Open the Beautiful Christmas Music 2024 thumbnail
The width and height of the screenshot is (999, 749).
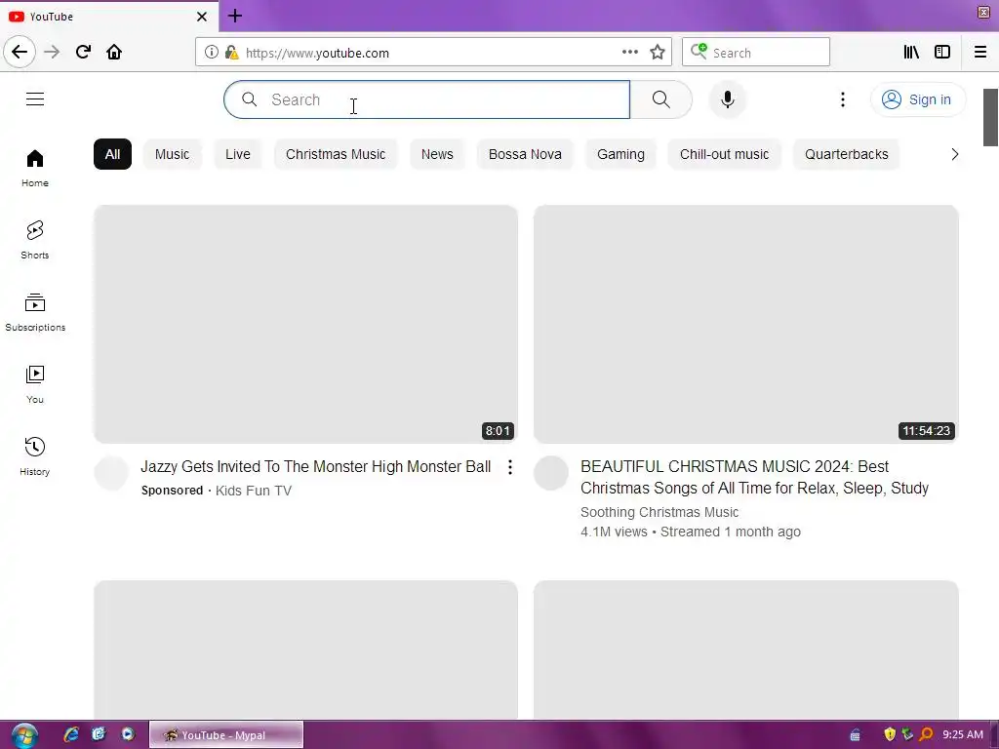tap(746, 324)
